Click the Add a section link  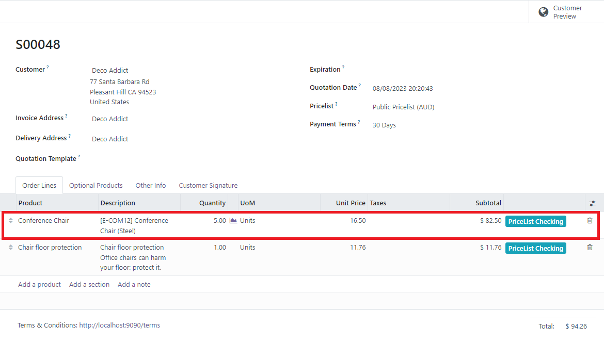[89, 285]
